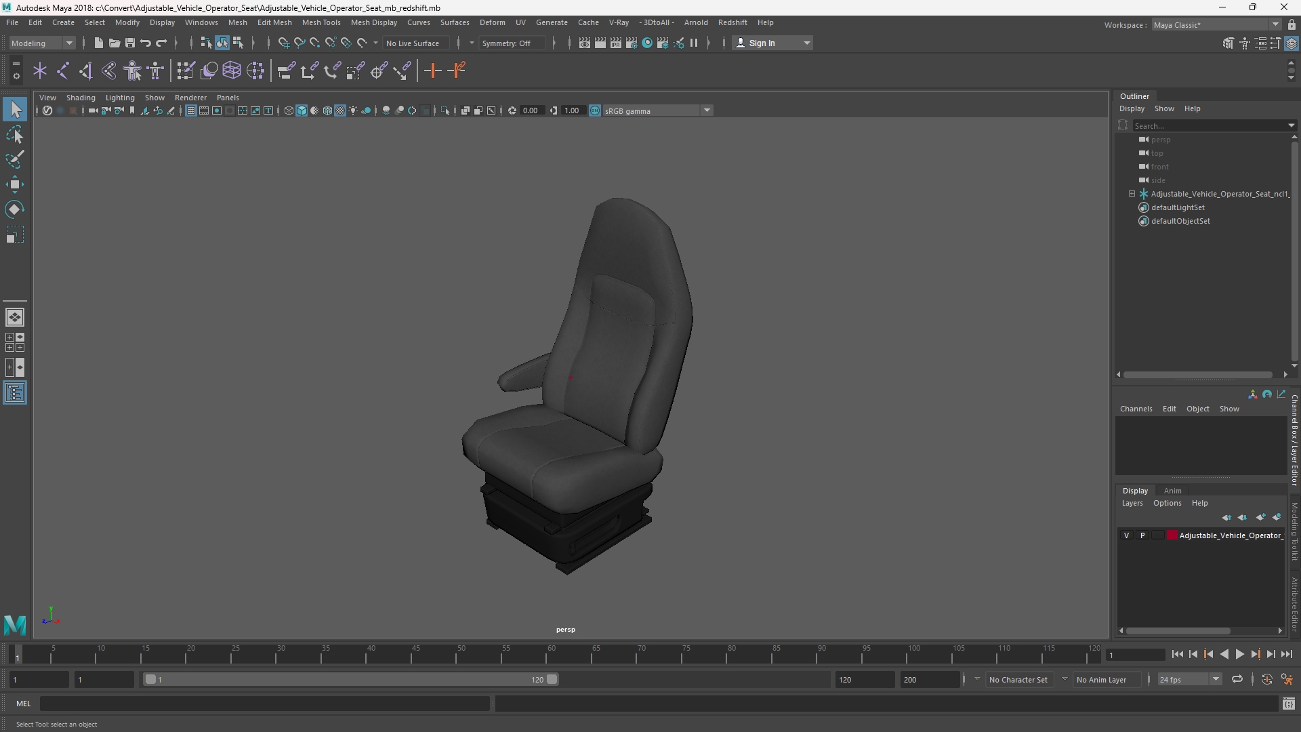
Task: Click the Quick Rig character shelf icon
Action: coord(132,70)
